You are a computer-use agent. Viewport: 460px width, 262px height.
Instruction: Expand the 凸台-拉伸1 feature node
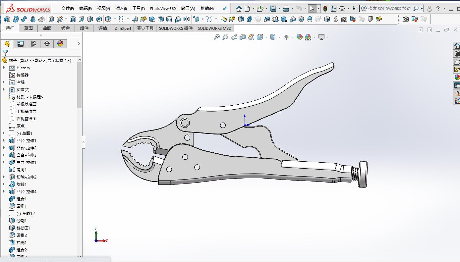4,140
